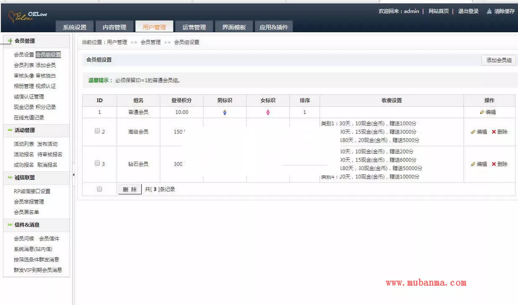518x305 pixels.
Task: Click pencil edit icon for 普通会员 row
Action: pos(482,112)
